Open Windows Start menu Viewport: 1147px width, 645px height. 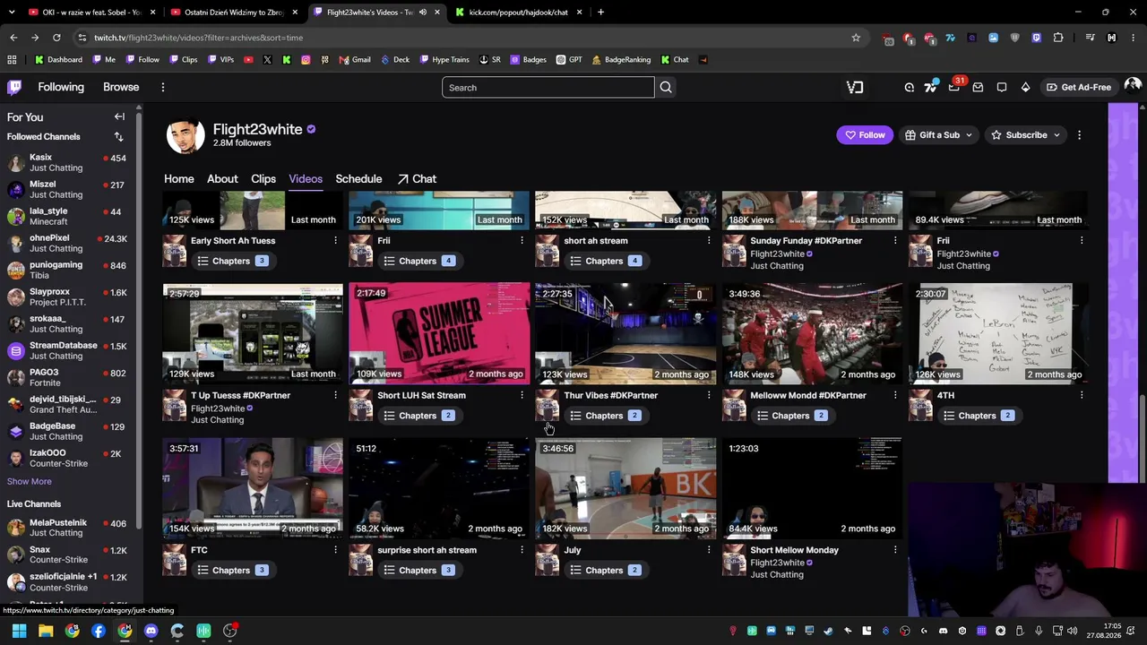(x=19, y=631)
